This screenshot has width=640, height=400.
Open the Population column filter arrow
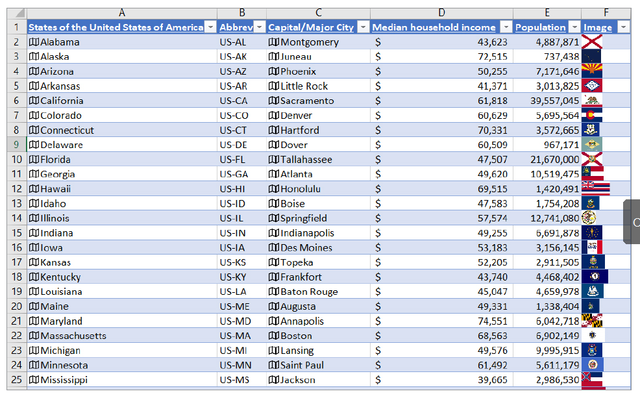[574, 27]
